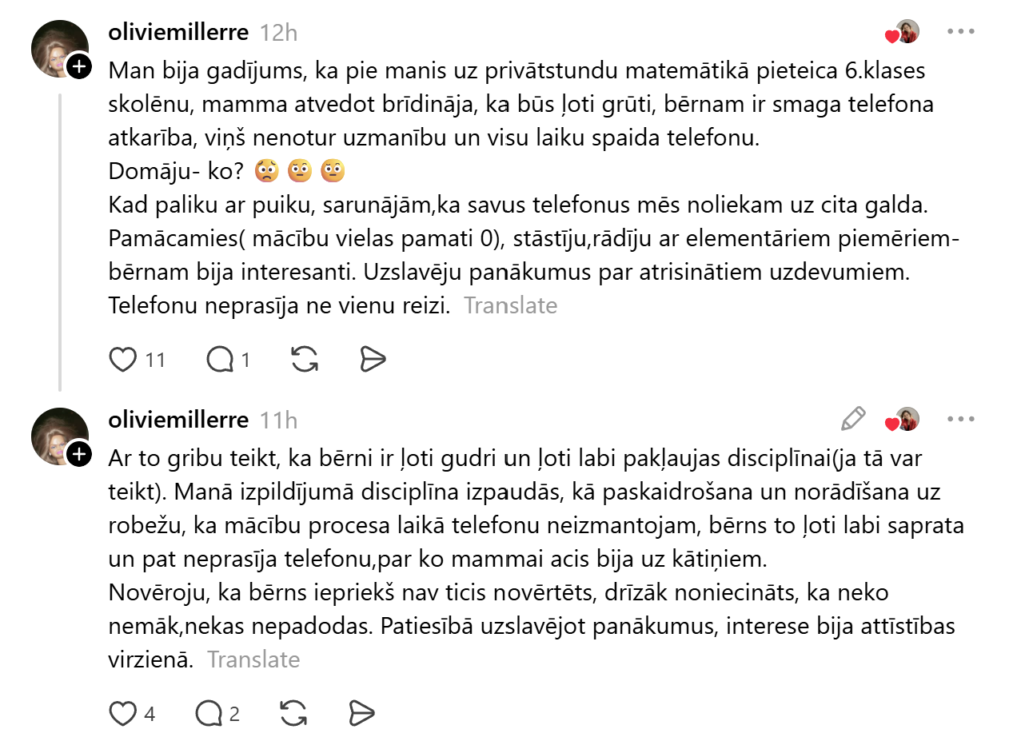Repost the first post
1009x745 pixels.
(x=305, y=361)
